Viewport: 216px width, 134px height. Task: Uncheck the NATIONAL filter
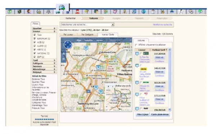click(35, 53)
